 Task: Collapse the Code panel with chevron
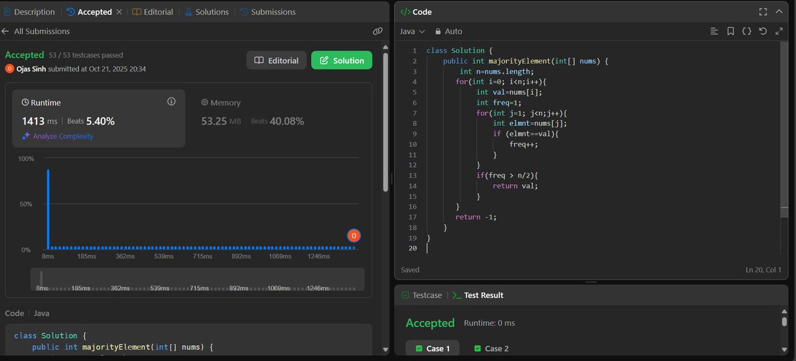780,12
